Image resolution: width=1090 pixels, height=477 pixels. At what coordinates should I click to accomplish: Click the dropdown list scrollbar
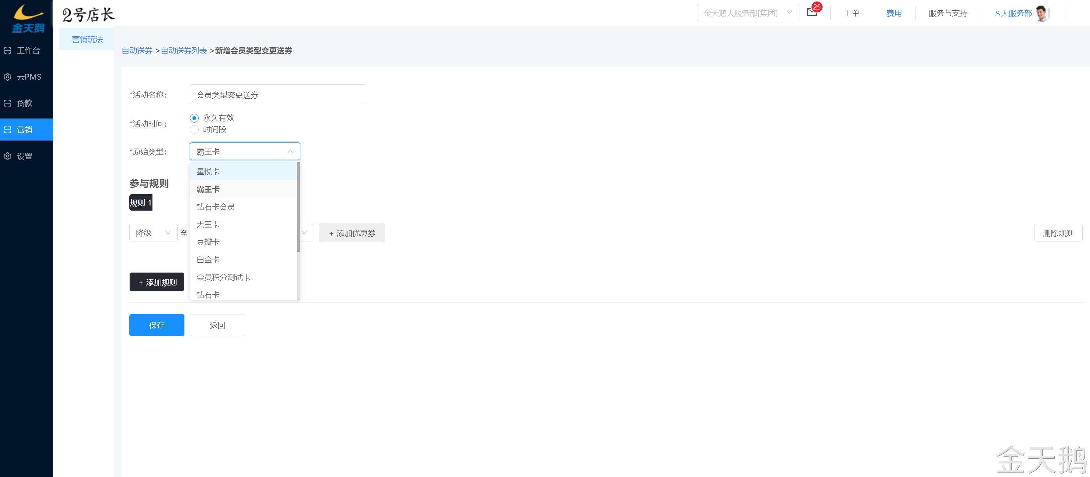click(x=298, y=207)
